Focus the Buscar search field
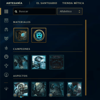Image resolution: width=100 pixels, height=100 pixels. tap(35, 11)
